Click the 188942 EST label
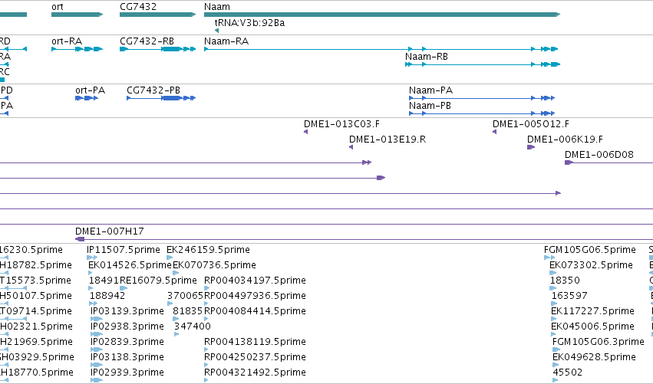Screen dimensions: 653x384 (x=107, y=296)
